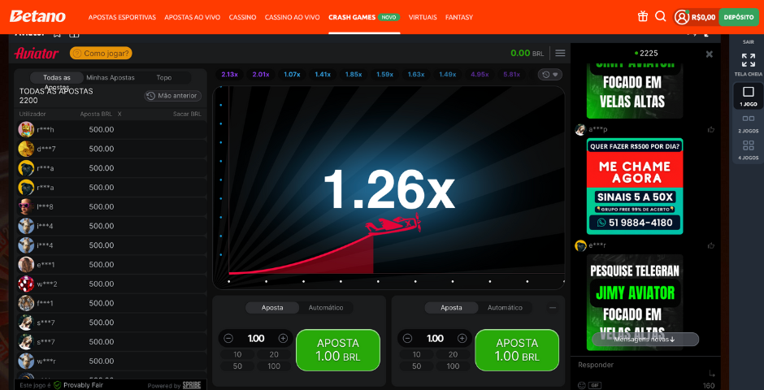Screen dimensions: 764x390
Task: Switch to Minhas Apostas tab
Action: tap(111, 78)
